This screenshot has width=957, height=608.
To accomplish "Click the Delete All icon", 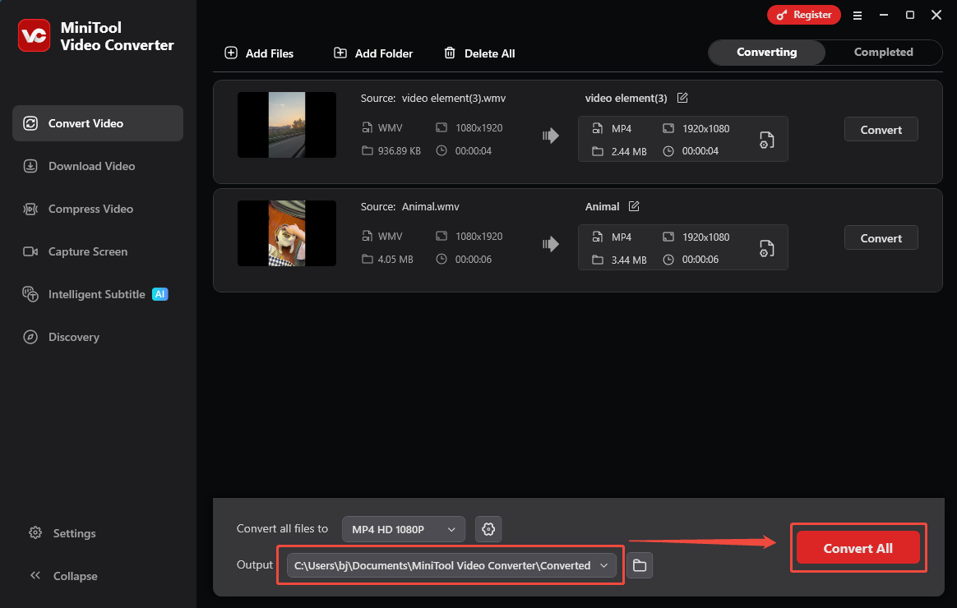I will [x=450, y=53].
